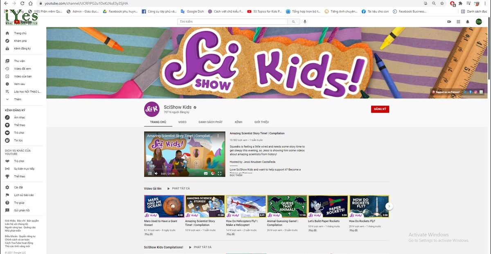Click the SciShow Kids channel avatar

(x=152, y=109)
